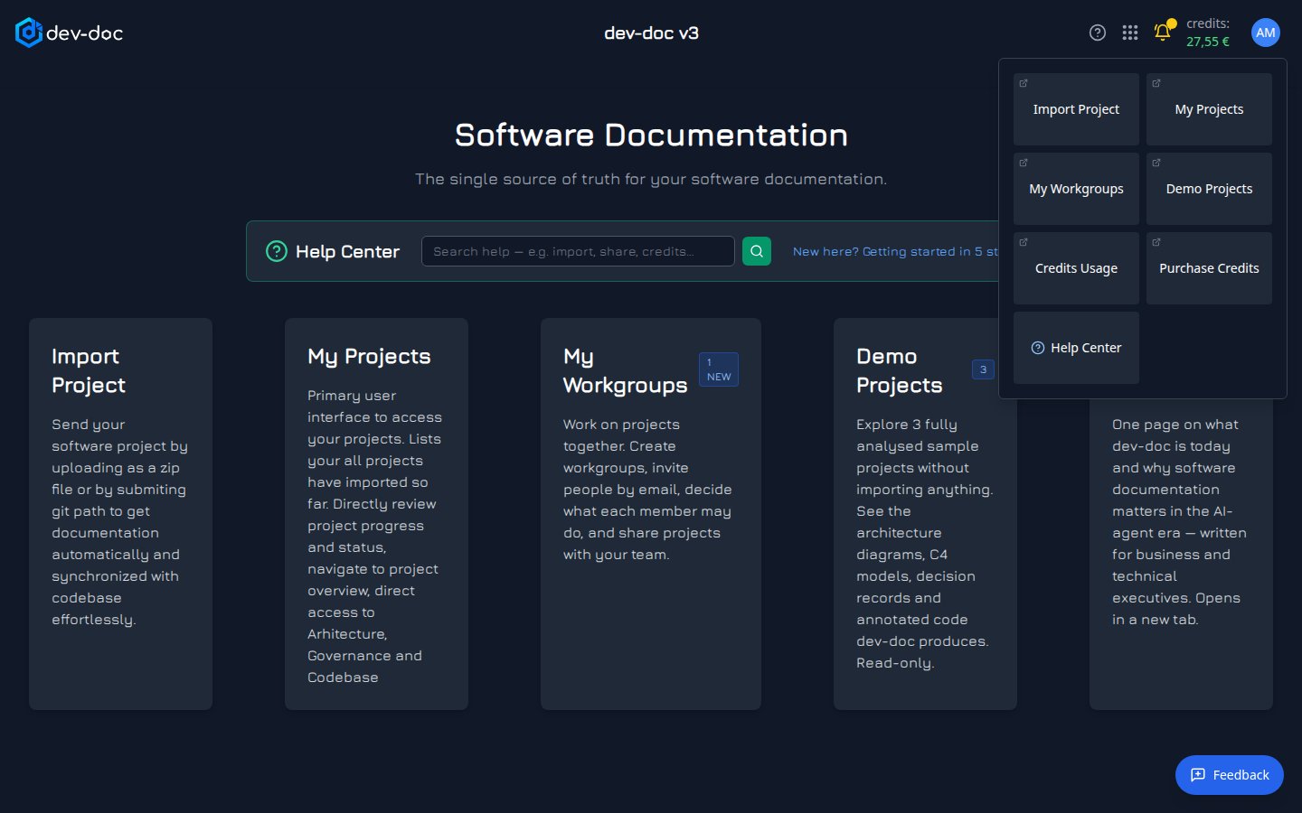Choose Credits Usage in the apps menu
1302x813 pixels.
(x=1076, y=268)
